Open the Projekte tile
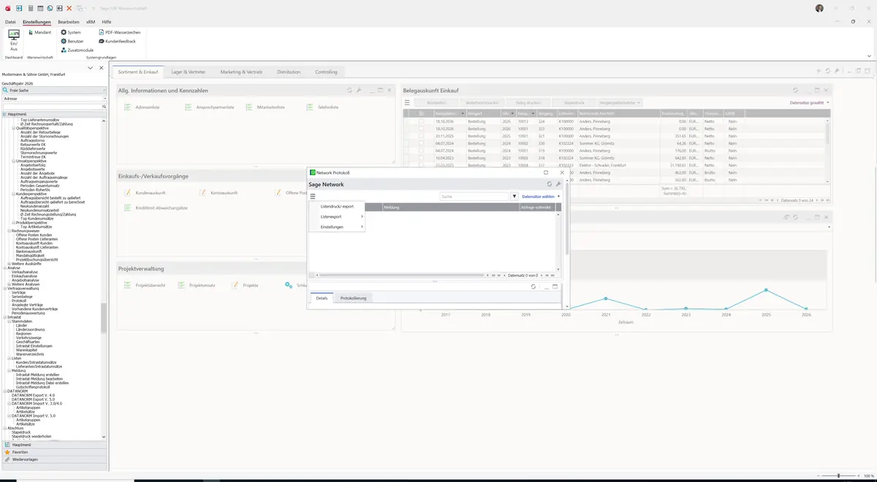 (245, 285)
